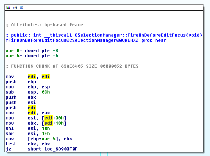Image resolution: width=210 pixels, height=156 pixels.
Task: Click the 1Fh operand in sar instruction
Action: (x=45, y=134)
